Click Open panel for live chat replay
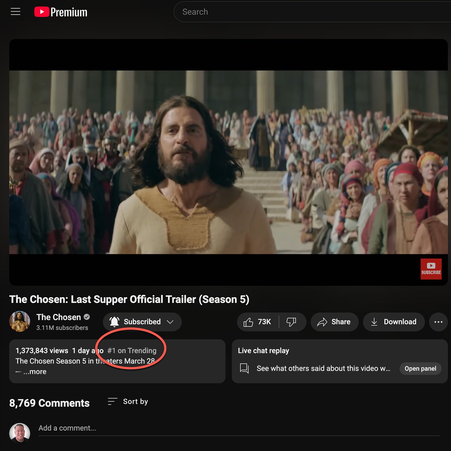 (x=420, y=369)
